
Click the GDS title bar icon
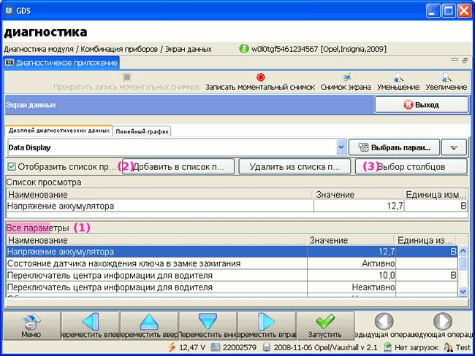[x=9, y=11]
